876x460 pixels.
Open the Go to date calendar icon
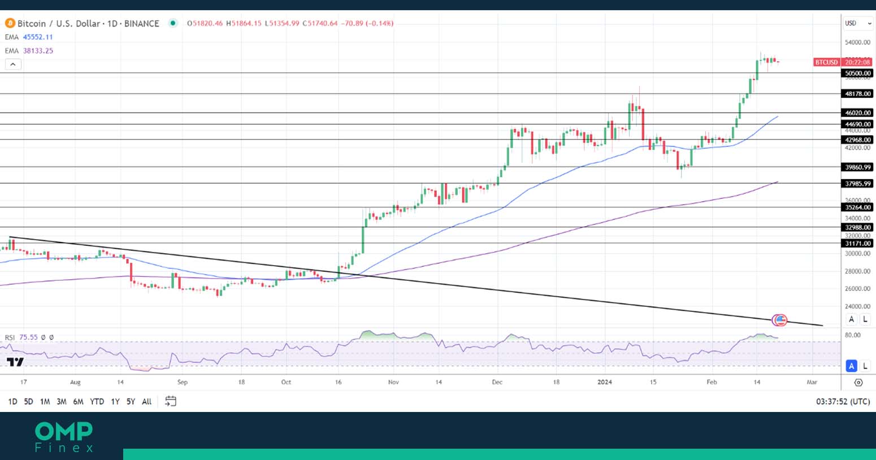171,401
